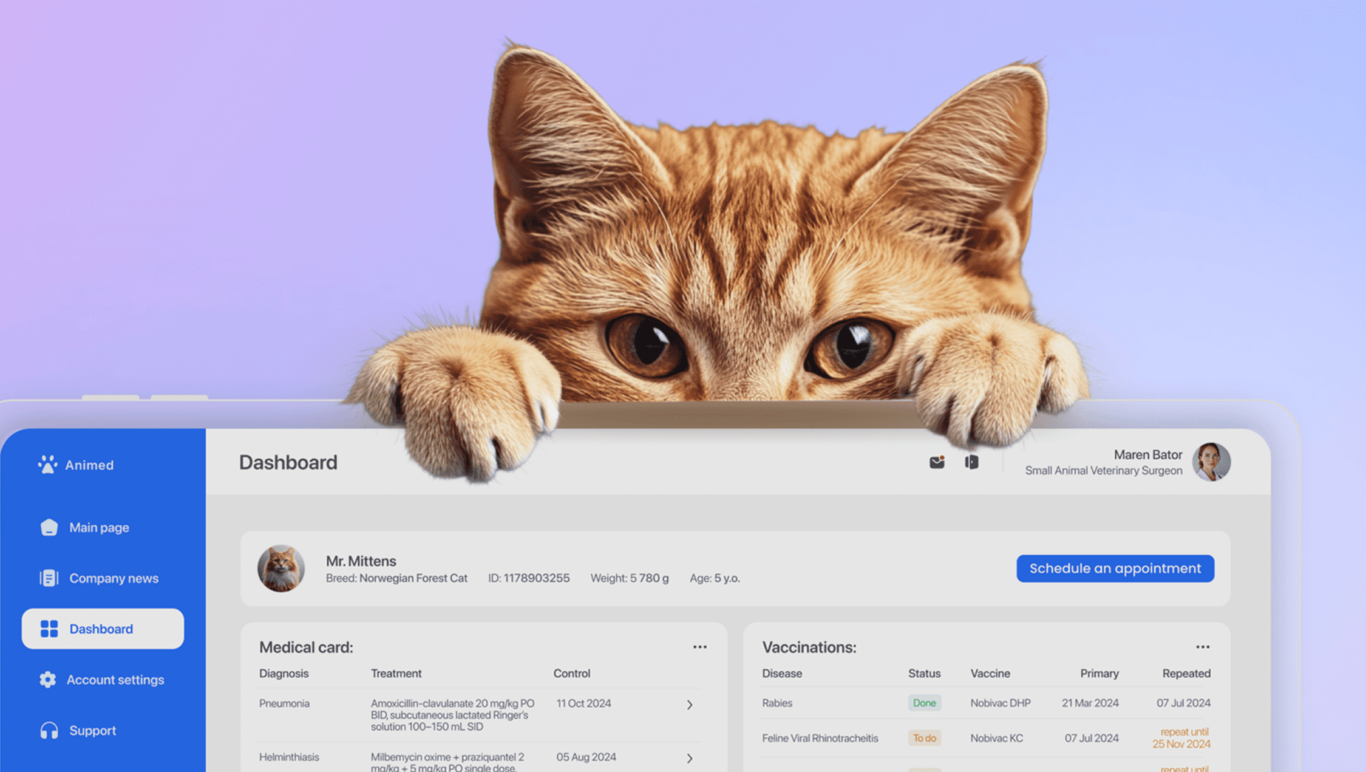1366x772 pixels.
Task: Click the Main page home icon
Action: [49, 527]
